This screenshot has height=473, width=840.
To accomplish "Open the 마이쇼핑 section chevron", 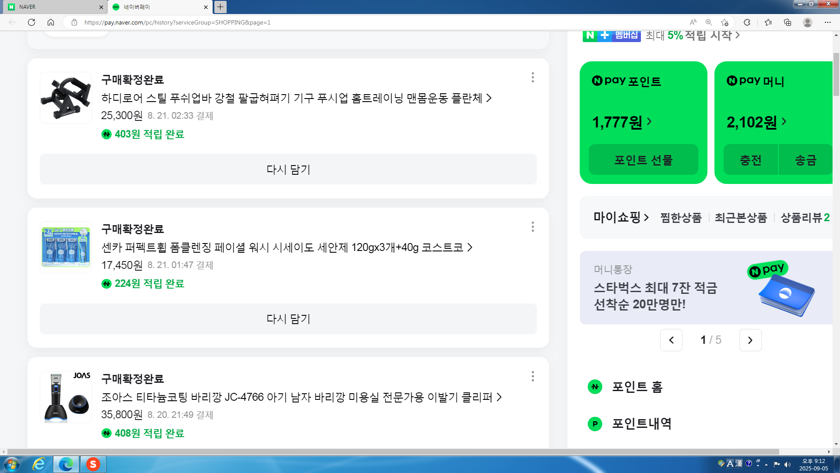I will [x=646, y=218].
